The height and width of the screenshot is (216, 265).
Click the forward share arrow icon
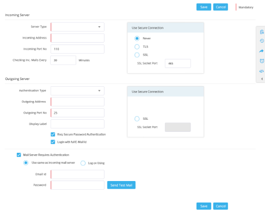[262, 51]
